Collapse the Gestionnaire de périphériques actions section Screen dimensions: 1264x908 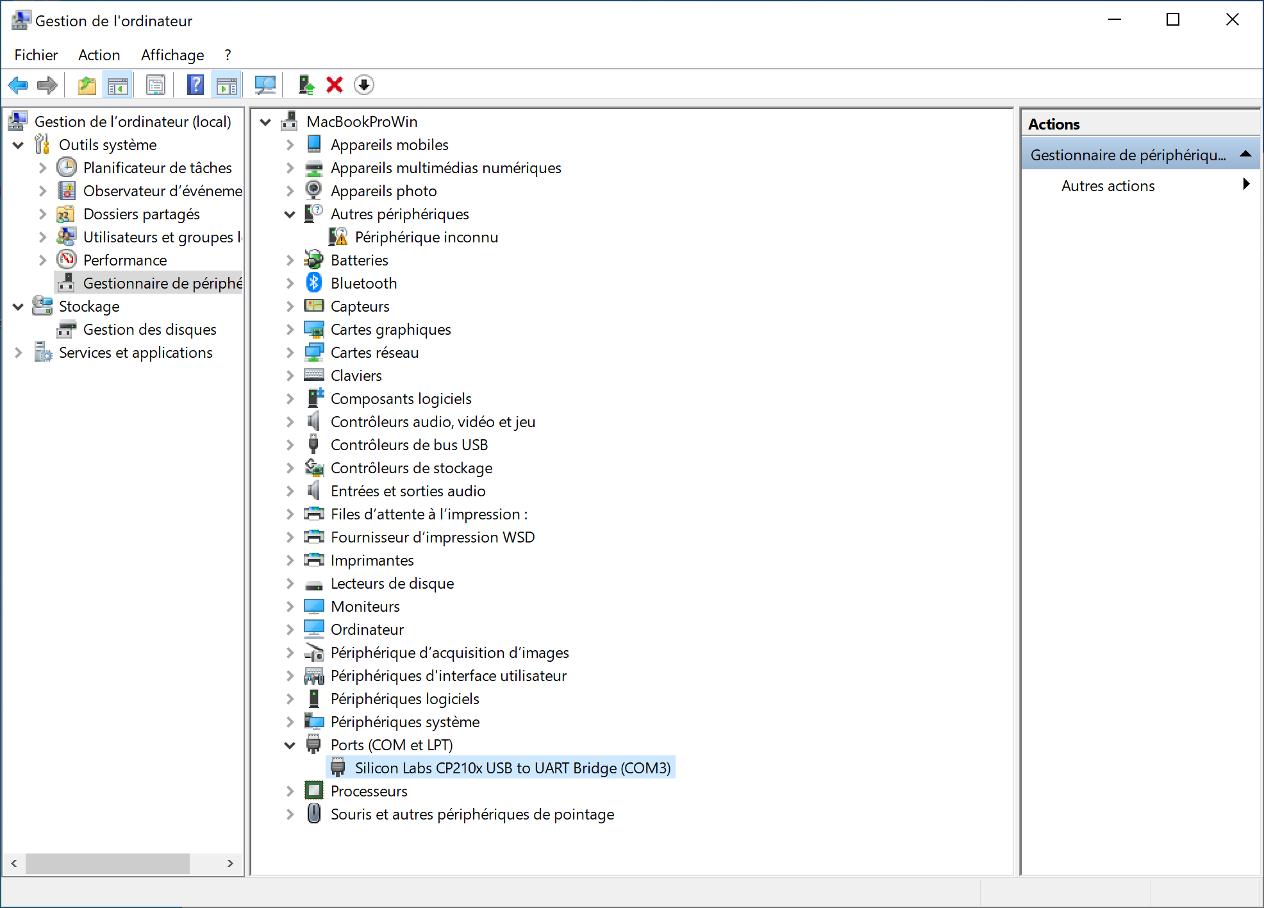[x=1245, y=154]
